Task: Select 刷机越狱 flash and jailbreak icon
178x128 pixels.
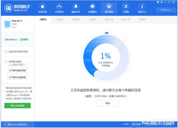Action: [109, 6]
